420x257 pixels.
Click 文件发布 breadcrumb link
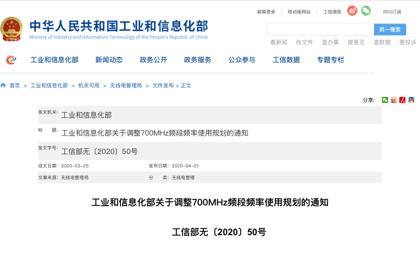(163, 86)
